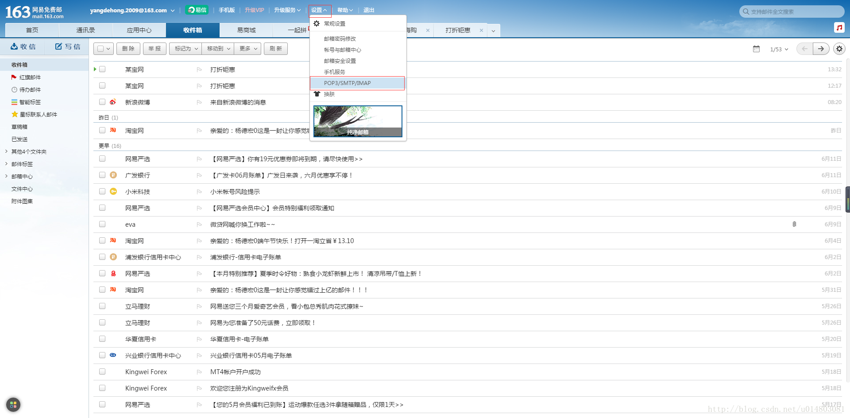Viewport: 850px width, 418px height.
Task: Switch to the 通讯录 tab
Action: [x=86, y=30]
